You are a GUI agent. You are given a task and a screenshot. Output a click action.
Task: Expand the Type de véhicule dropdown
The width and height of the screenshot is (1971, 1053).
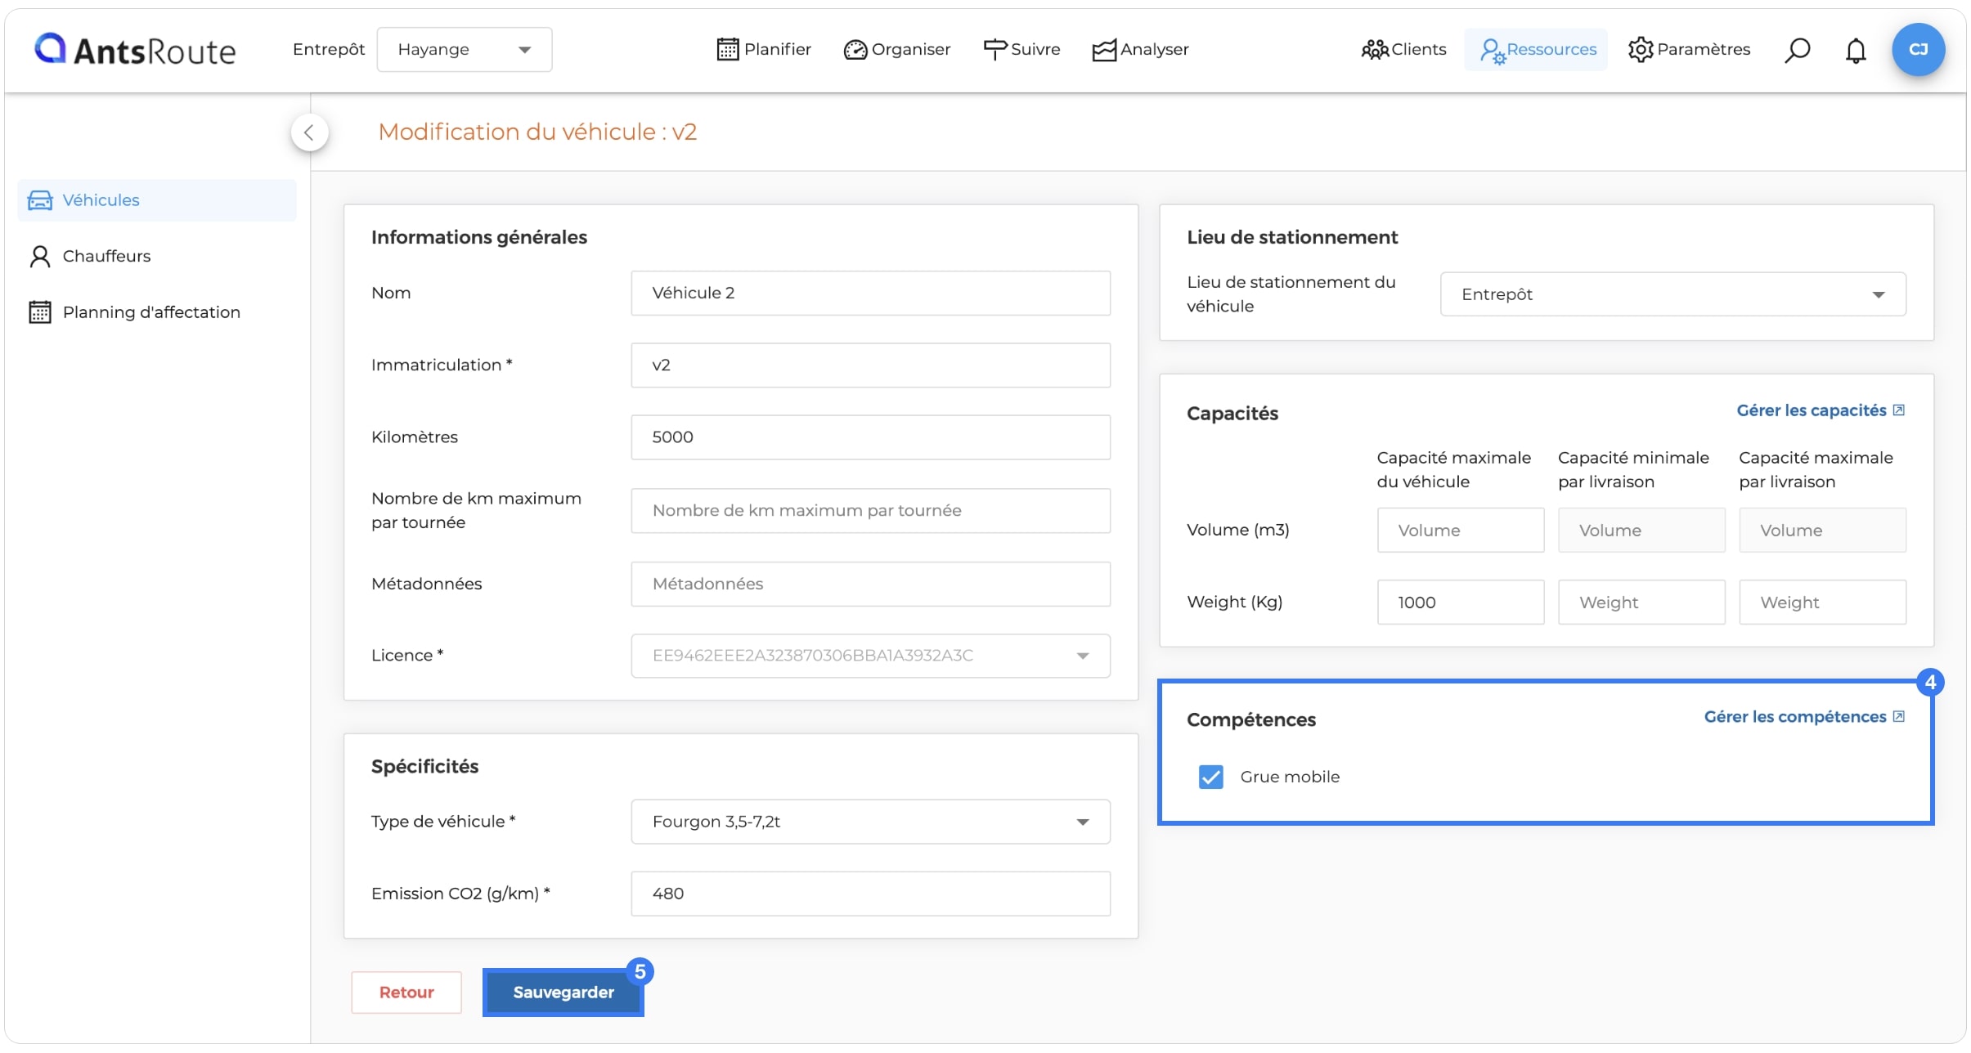(x=870, y=822)
